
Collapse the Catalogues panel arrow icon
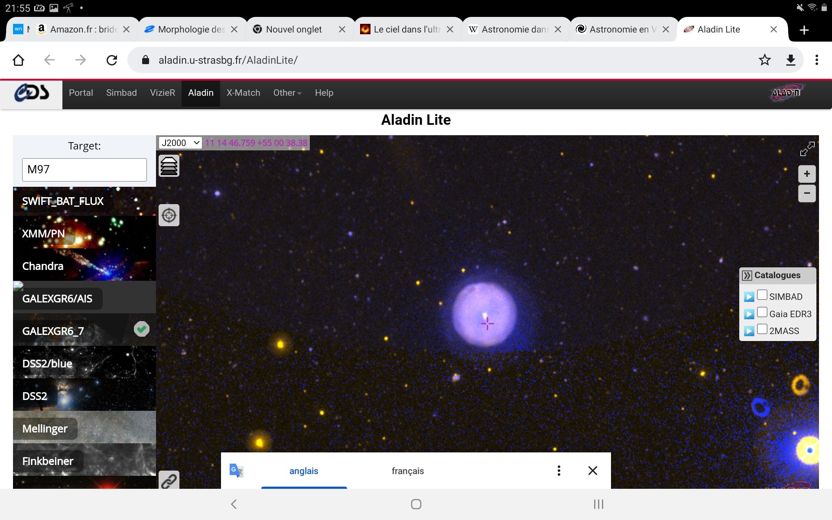tap(747, 276)
